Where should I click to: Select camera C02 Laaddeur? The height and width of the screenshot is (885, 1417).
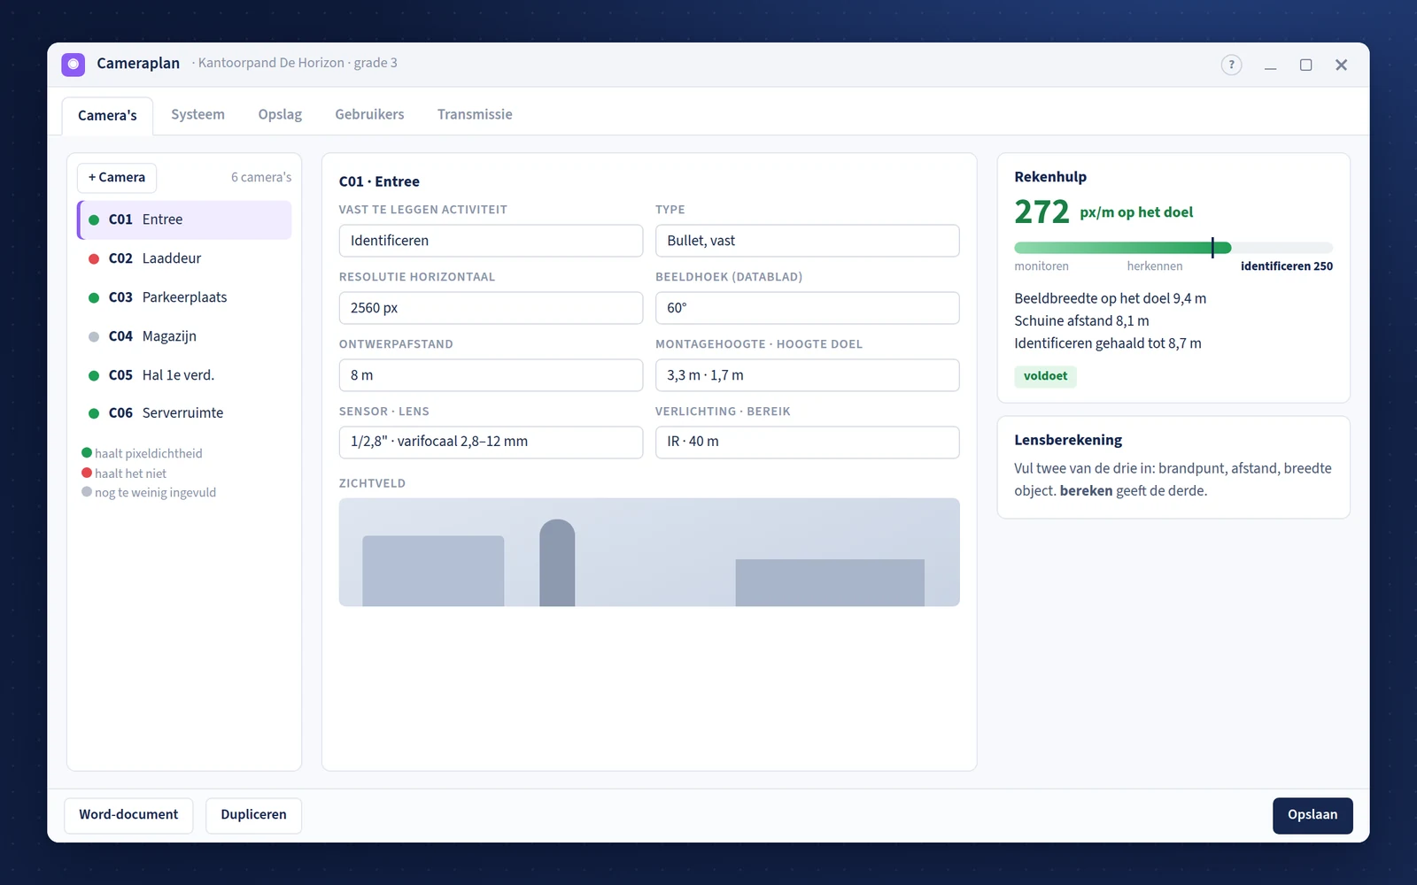point(184,258)
